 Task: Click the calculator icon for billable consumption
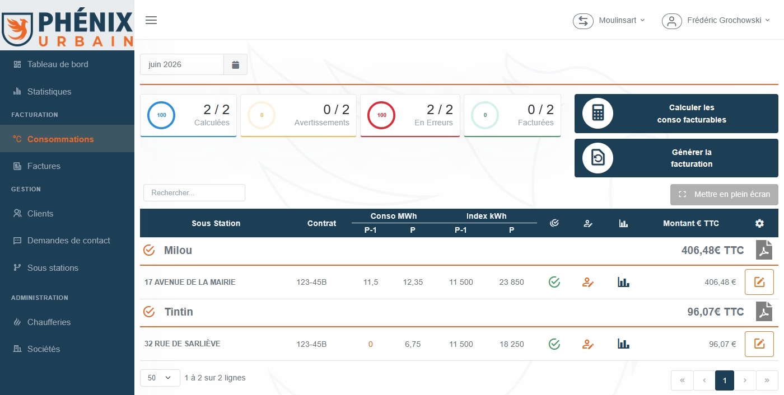[598, 114]
